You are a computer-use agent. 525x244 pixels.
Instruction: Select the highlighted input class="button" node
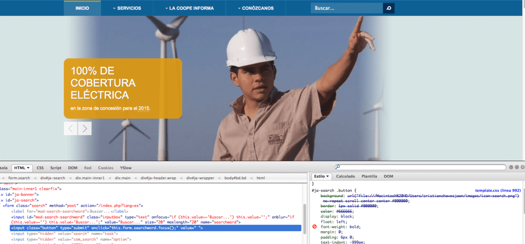(156, 228)
